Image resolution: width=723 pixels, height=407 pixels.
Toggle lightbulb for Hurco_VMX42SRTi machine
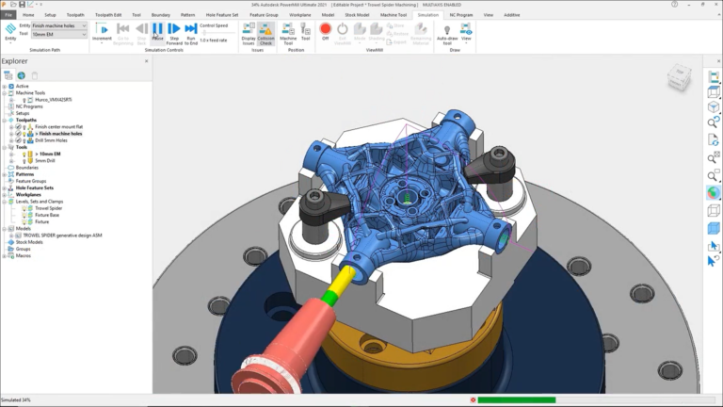click(x=24, y=100)
